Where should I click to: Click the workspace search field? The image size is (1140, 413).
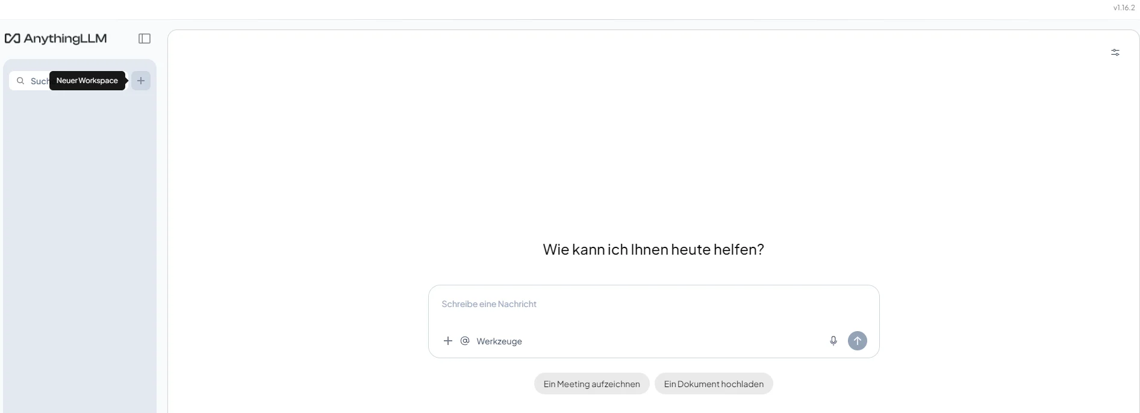pyautogui.click(x=69, y=81)
